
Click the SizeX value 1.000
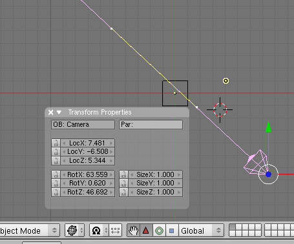[155, 174]
